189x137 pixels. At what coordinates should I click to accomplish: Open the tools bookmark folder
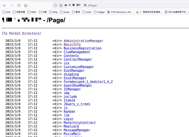pos(87,12)
